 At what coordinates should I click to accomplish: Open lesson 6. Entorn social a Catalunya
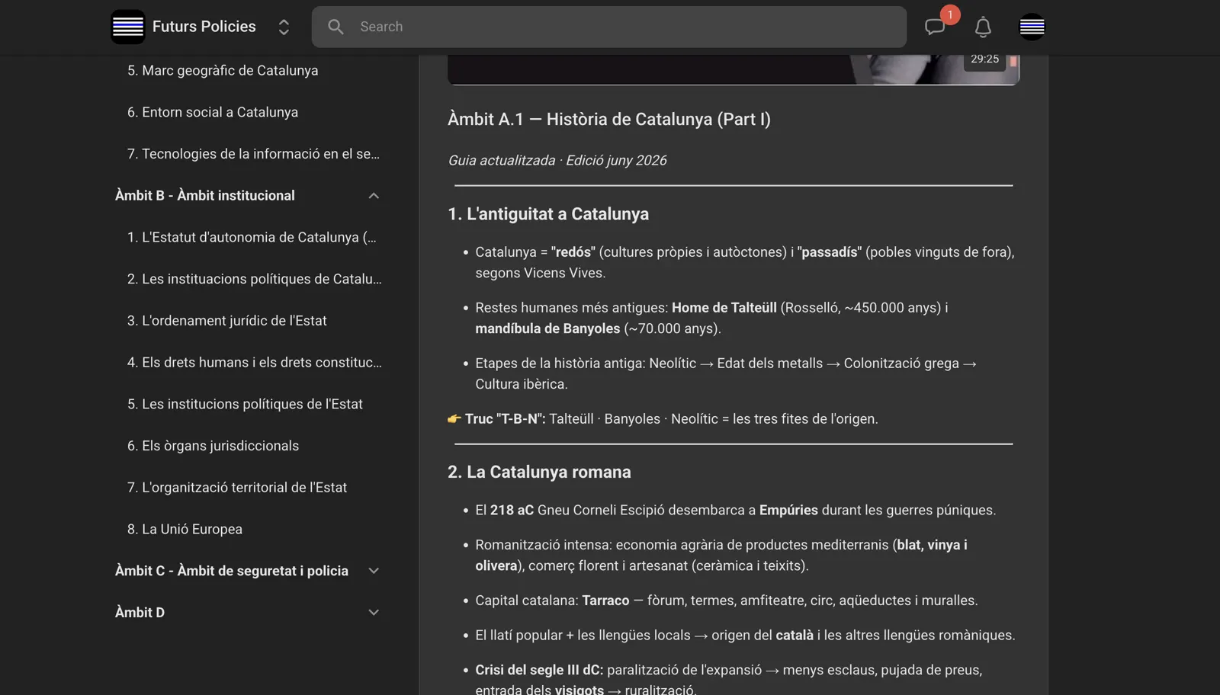coord(213,112)
